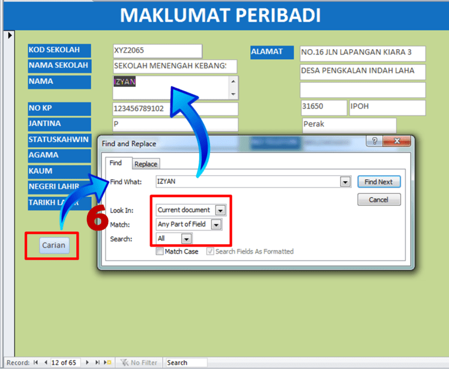
Task: Go to the previous record
Action: pos(44,362)
